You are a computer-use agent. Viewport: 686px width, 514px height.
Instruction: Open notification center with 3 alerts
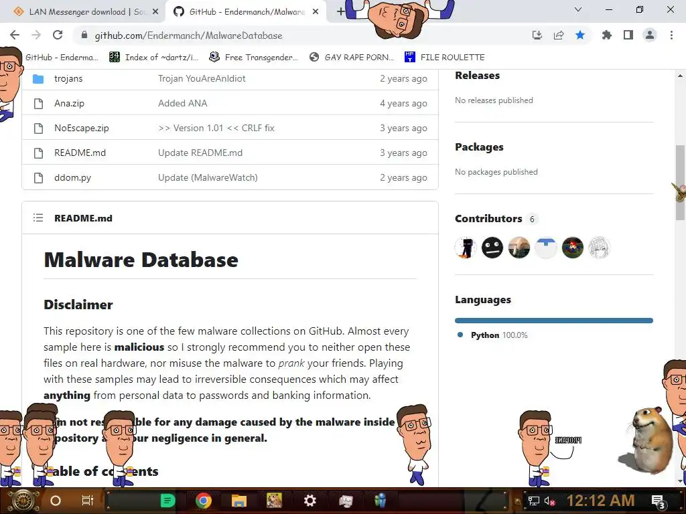[x=659, y=501]
